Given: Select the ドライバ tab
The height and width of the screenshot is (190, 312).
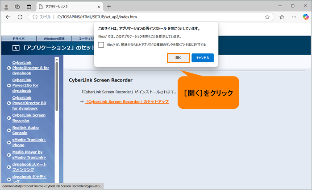Looking at the screenshot, I should point(19,38).
